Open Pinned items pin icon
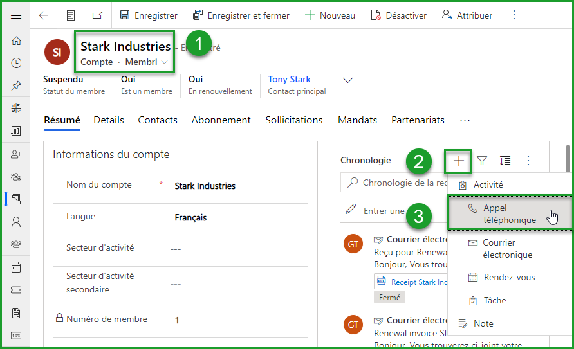The image size is (574, 349). point(16,85)
